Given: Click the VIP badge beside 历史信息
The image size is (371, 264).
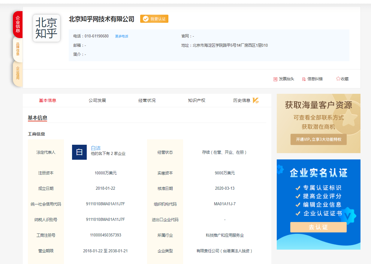Looking at the screenshot, I should pyautogui.click(x=256, y=100).
